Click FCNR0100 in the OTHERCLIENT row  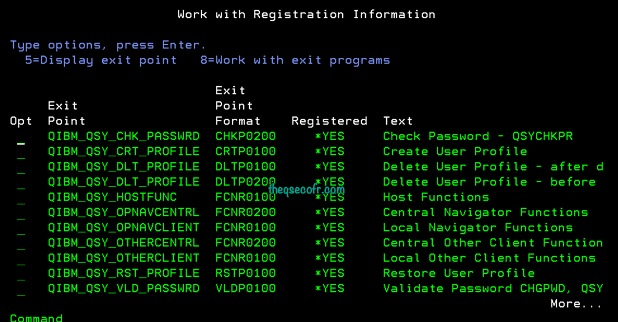246,258
